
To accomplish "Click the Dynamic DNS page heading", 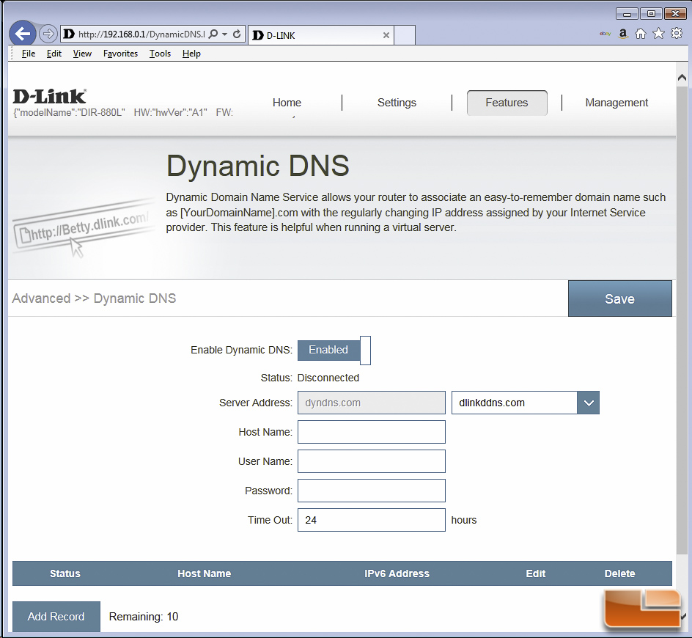I will 258,166.
